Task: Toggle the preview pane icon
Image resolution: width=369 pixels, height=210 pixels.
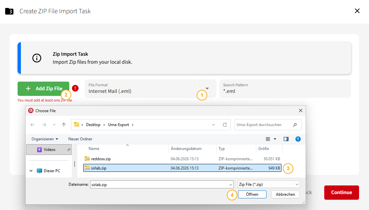Action: 286,139
